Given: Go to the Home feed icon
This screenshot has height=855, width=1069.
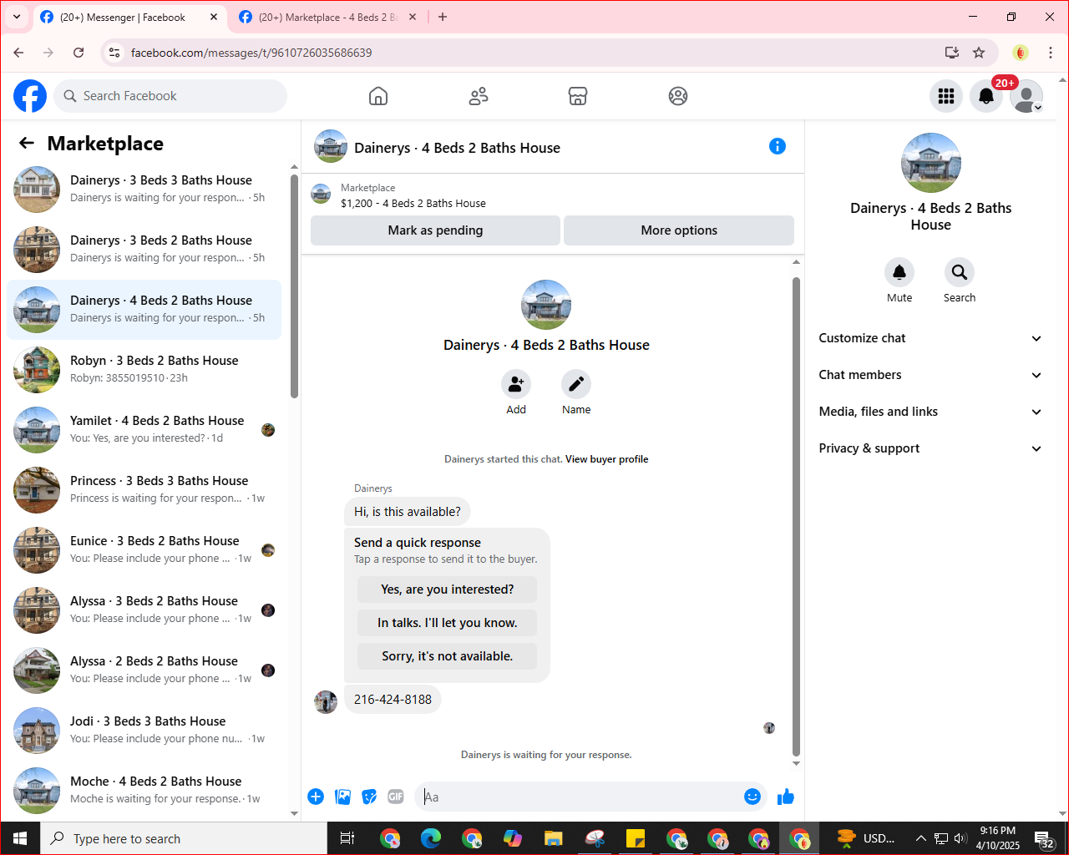Looking at the screenshot, I should 378,96.
